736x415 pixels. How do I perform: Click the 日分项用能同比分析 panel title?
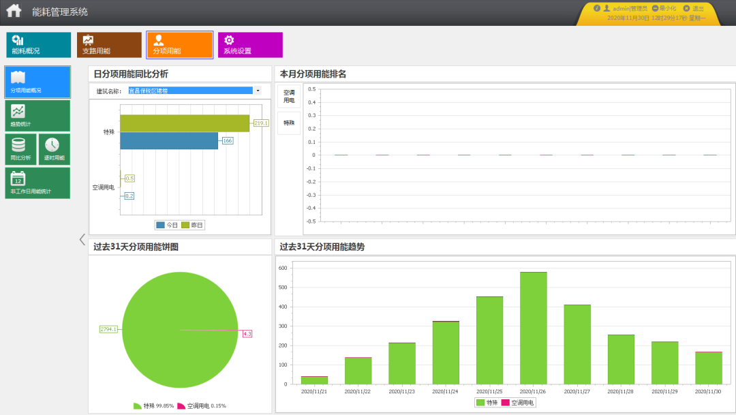click(131, 74)
